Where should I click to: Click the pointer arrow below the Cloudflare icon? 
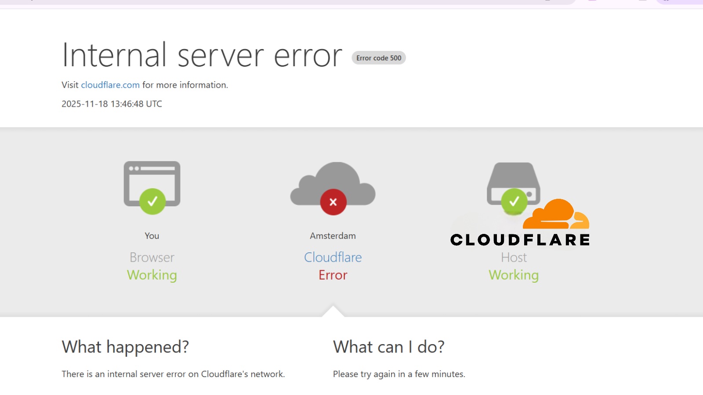[333, 312]
